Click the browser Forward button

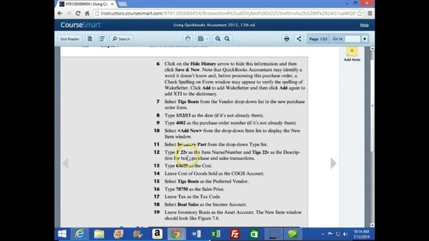[x=68, y=13]
